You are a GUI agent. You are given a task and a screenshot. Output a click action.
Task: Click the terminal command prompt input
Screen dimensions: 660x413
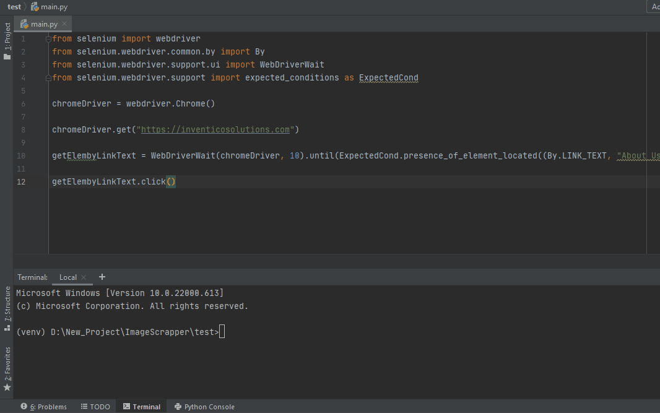pos(221,331)
